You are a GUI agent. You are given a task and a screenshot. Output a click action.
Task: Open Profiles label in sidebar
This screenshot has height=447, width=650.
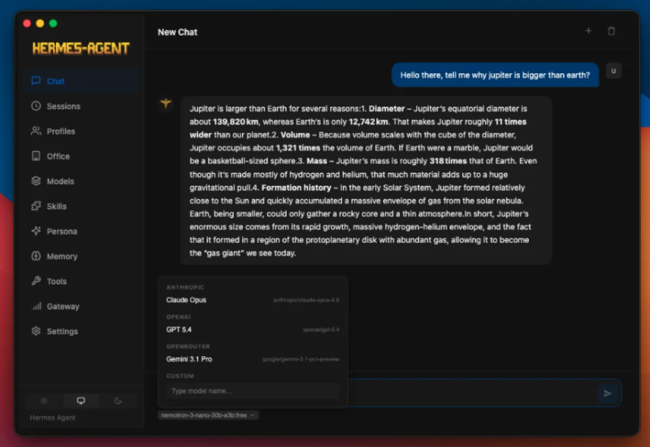[61, 132]
